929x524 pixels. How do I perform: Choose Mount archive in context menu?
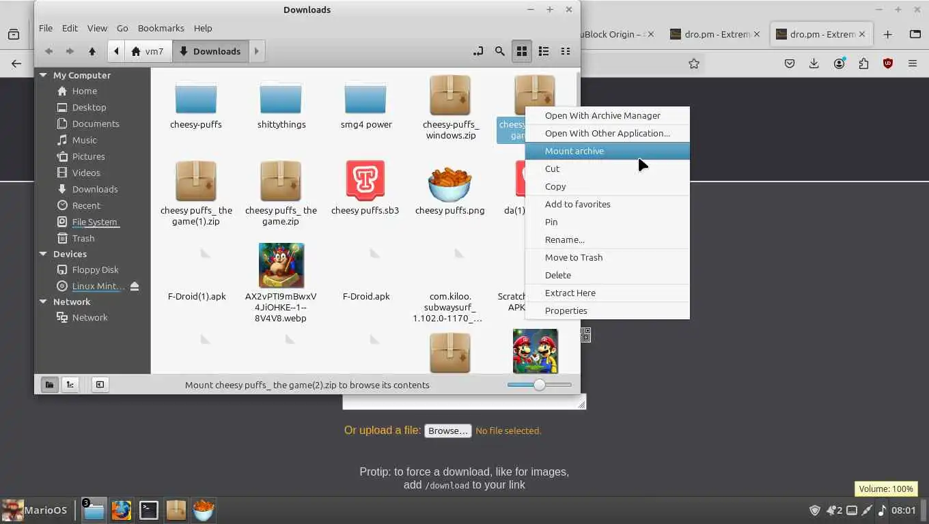(x=607, y=151)
